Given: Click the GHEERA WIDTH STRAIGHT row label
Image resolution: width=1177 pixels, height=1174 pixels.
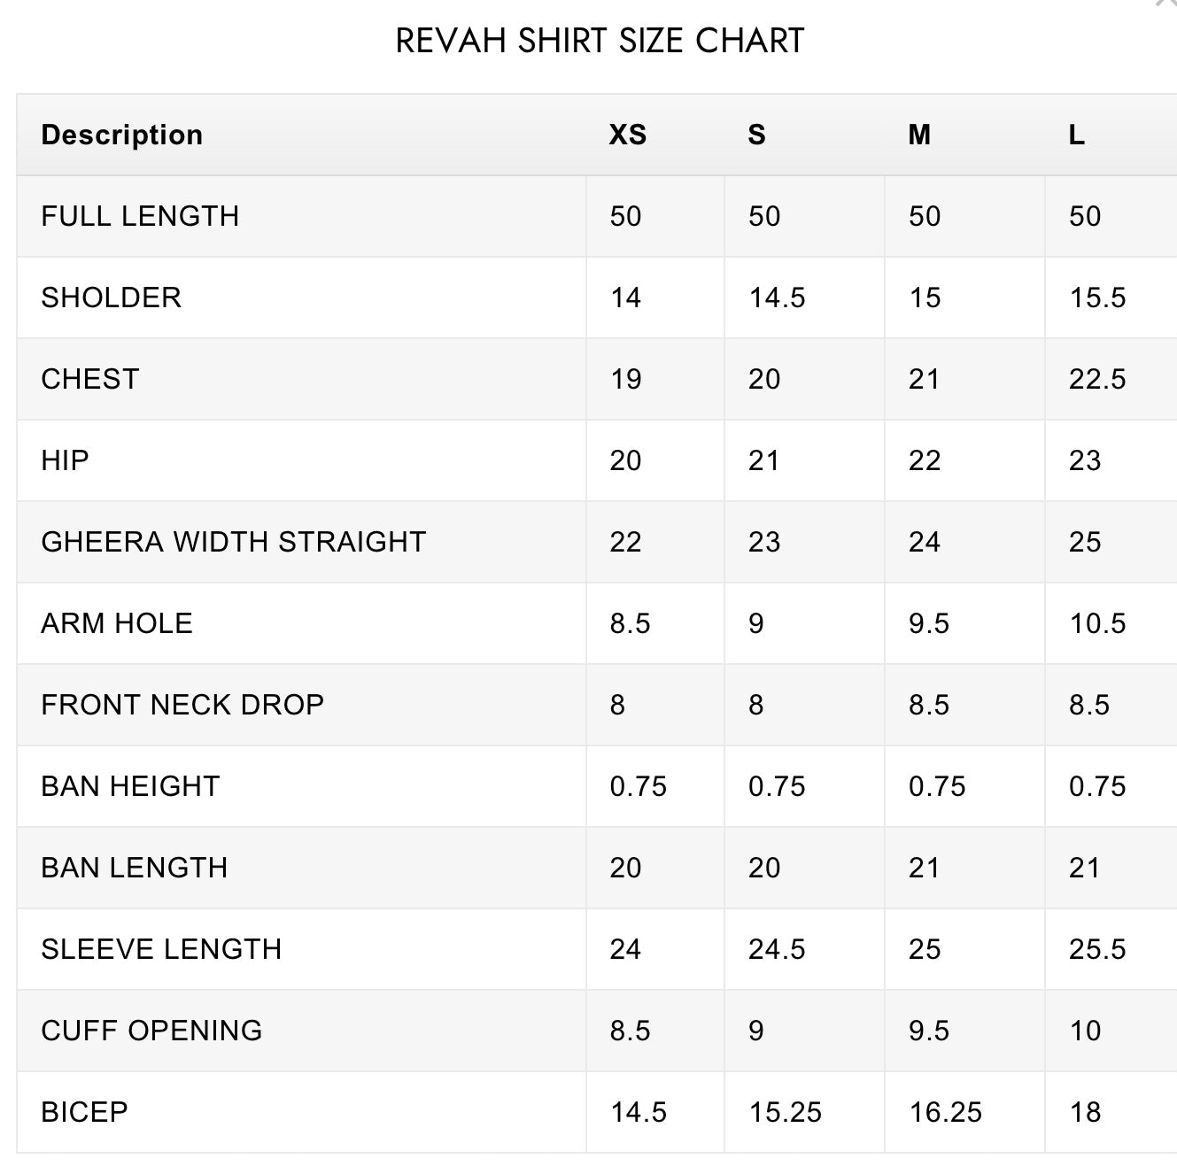Looking at the screenshot, I should pyautogui.click(x=234, y=542).
